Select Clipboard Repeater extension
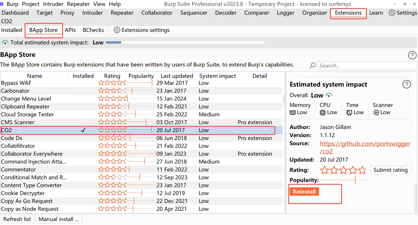This screenshot has width=418, height=225. point(141,106)
